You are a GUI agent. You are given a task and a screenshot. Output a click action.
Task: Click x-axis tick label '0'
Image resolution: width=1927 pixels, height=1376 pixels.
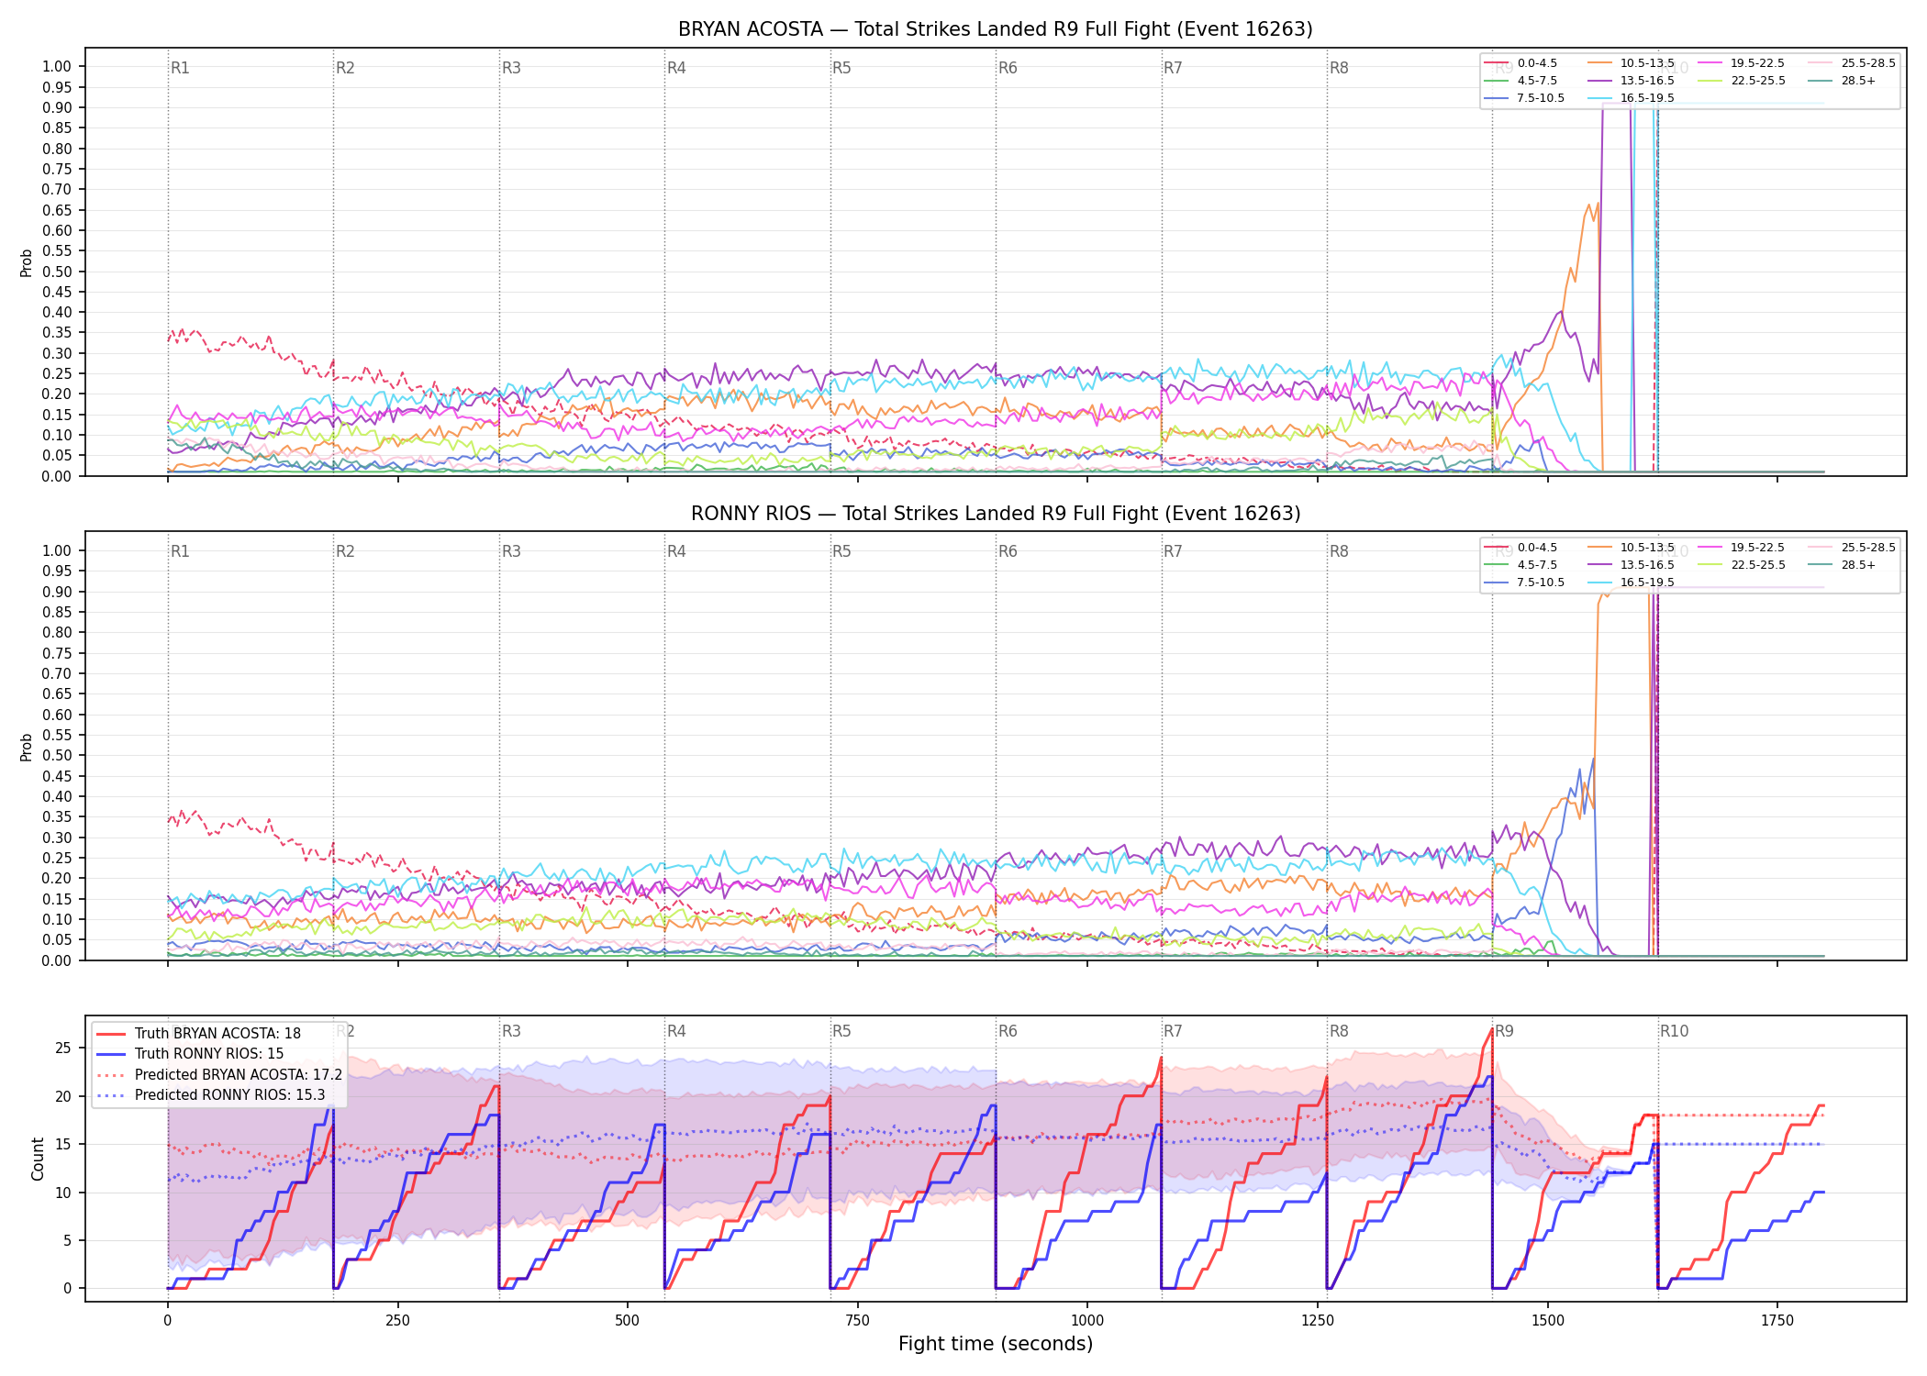point(167,1321)
